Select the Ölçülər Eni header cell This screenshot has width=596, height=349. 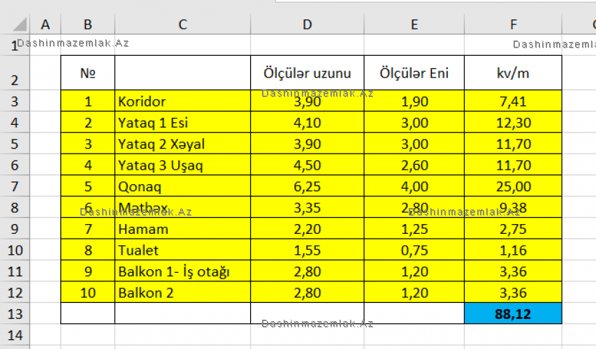coord(414,73)
